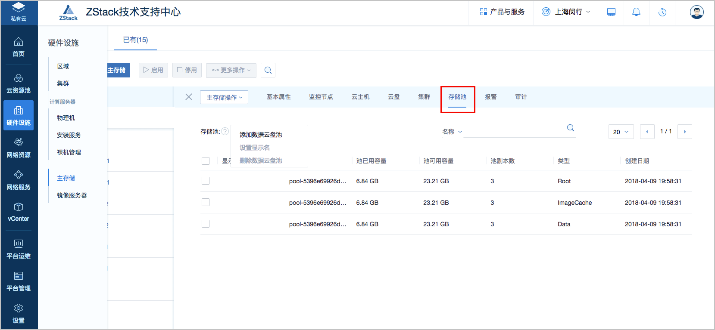This screenshot has height=330, width=715.
Task: Click the console monitor icon in header
Action: pyautogui.click(x=611, y=12)
